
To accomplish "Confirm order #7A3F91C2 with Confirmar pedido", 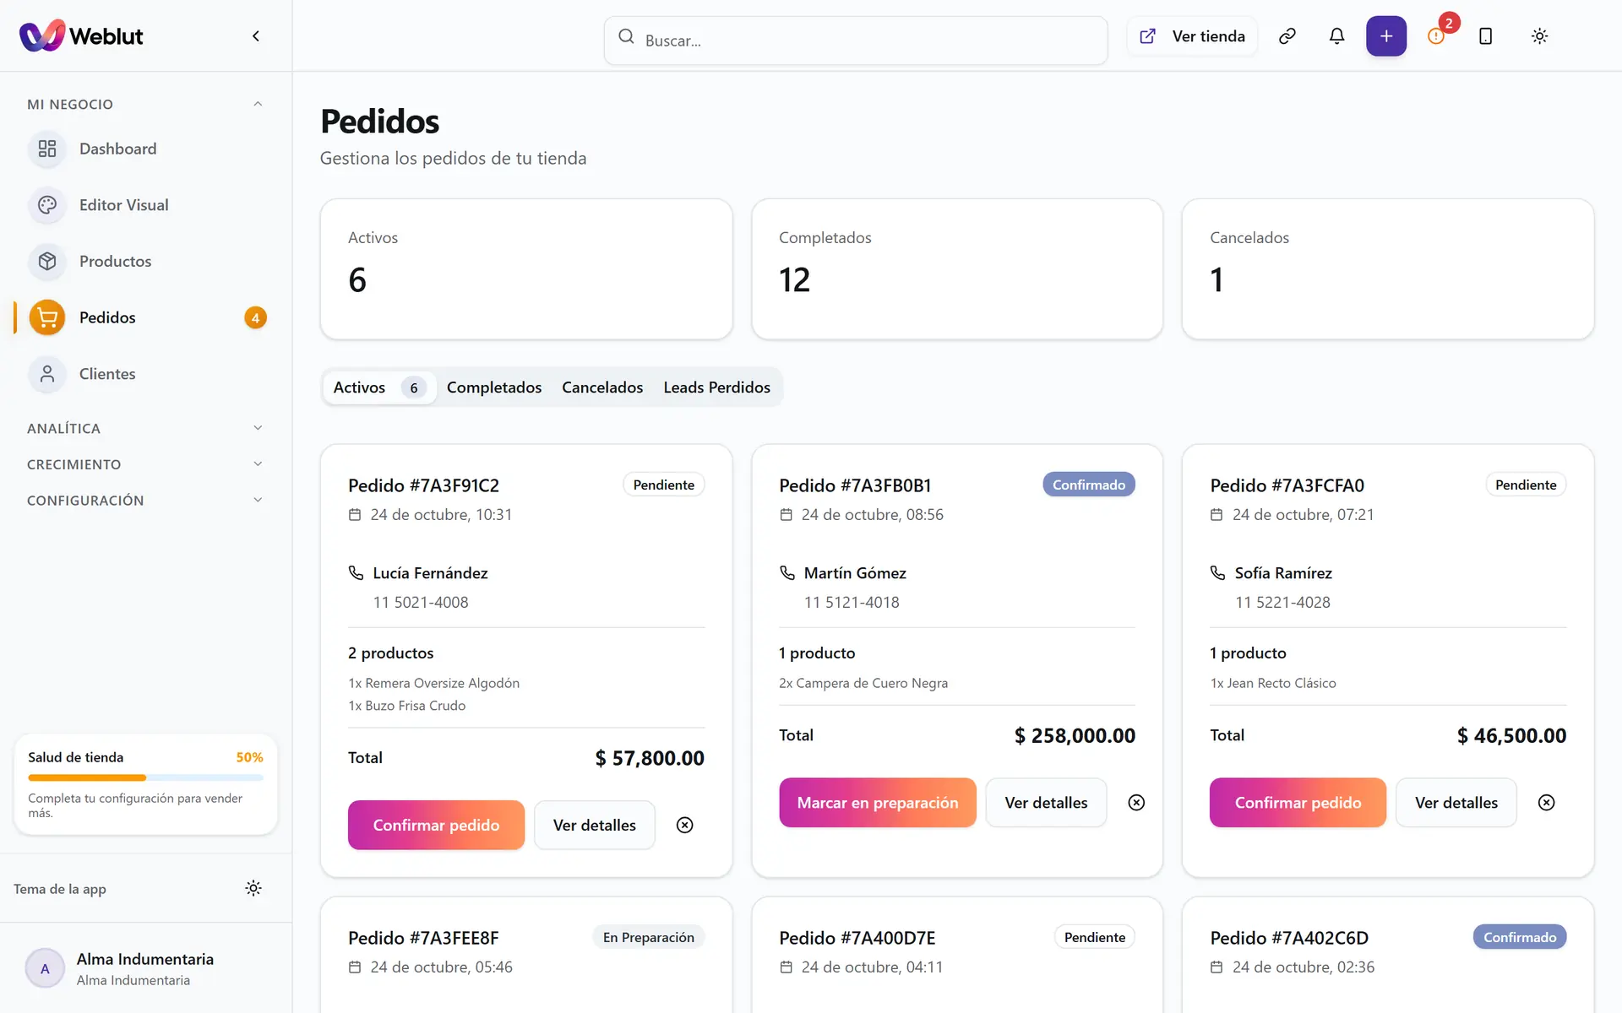I will [x=436, y=825].
